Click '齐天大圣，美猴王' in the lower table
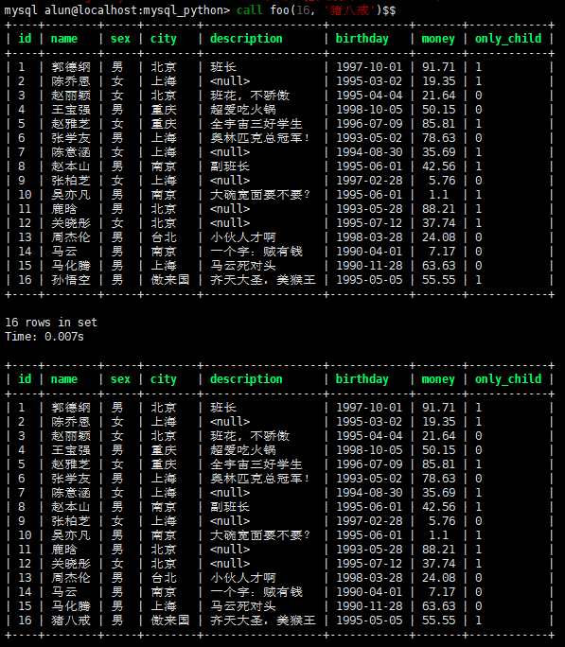This screenshot has height=647, width=565. click(x=263, y=621)
